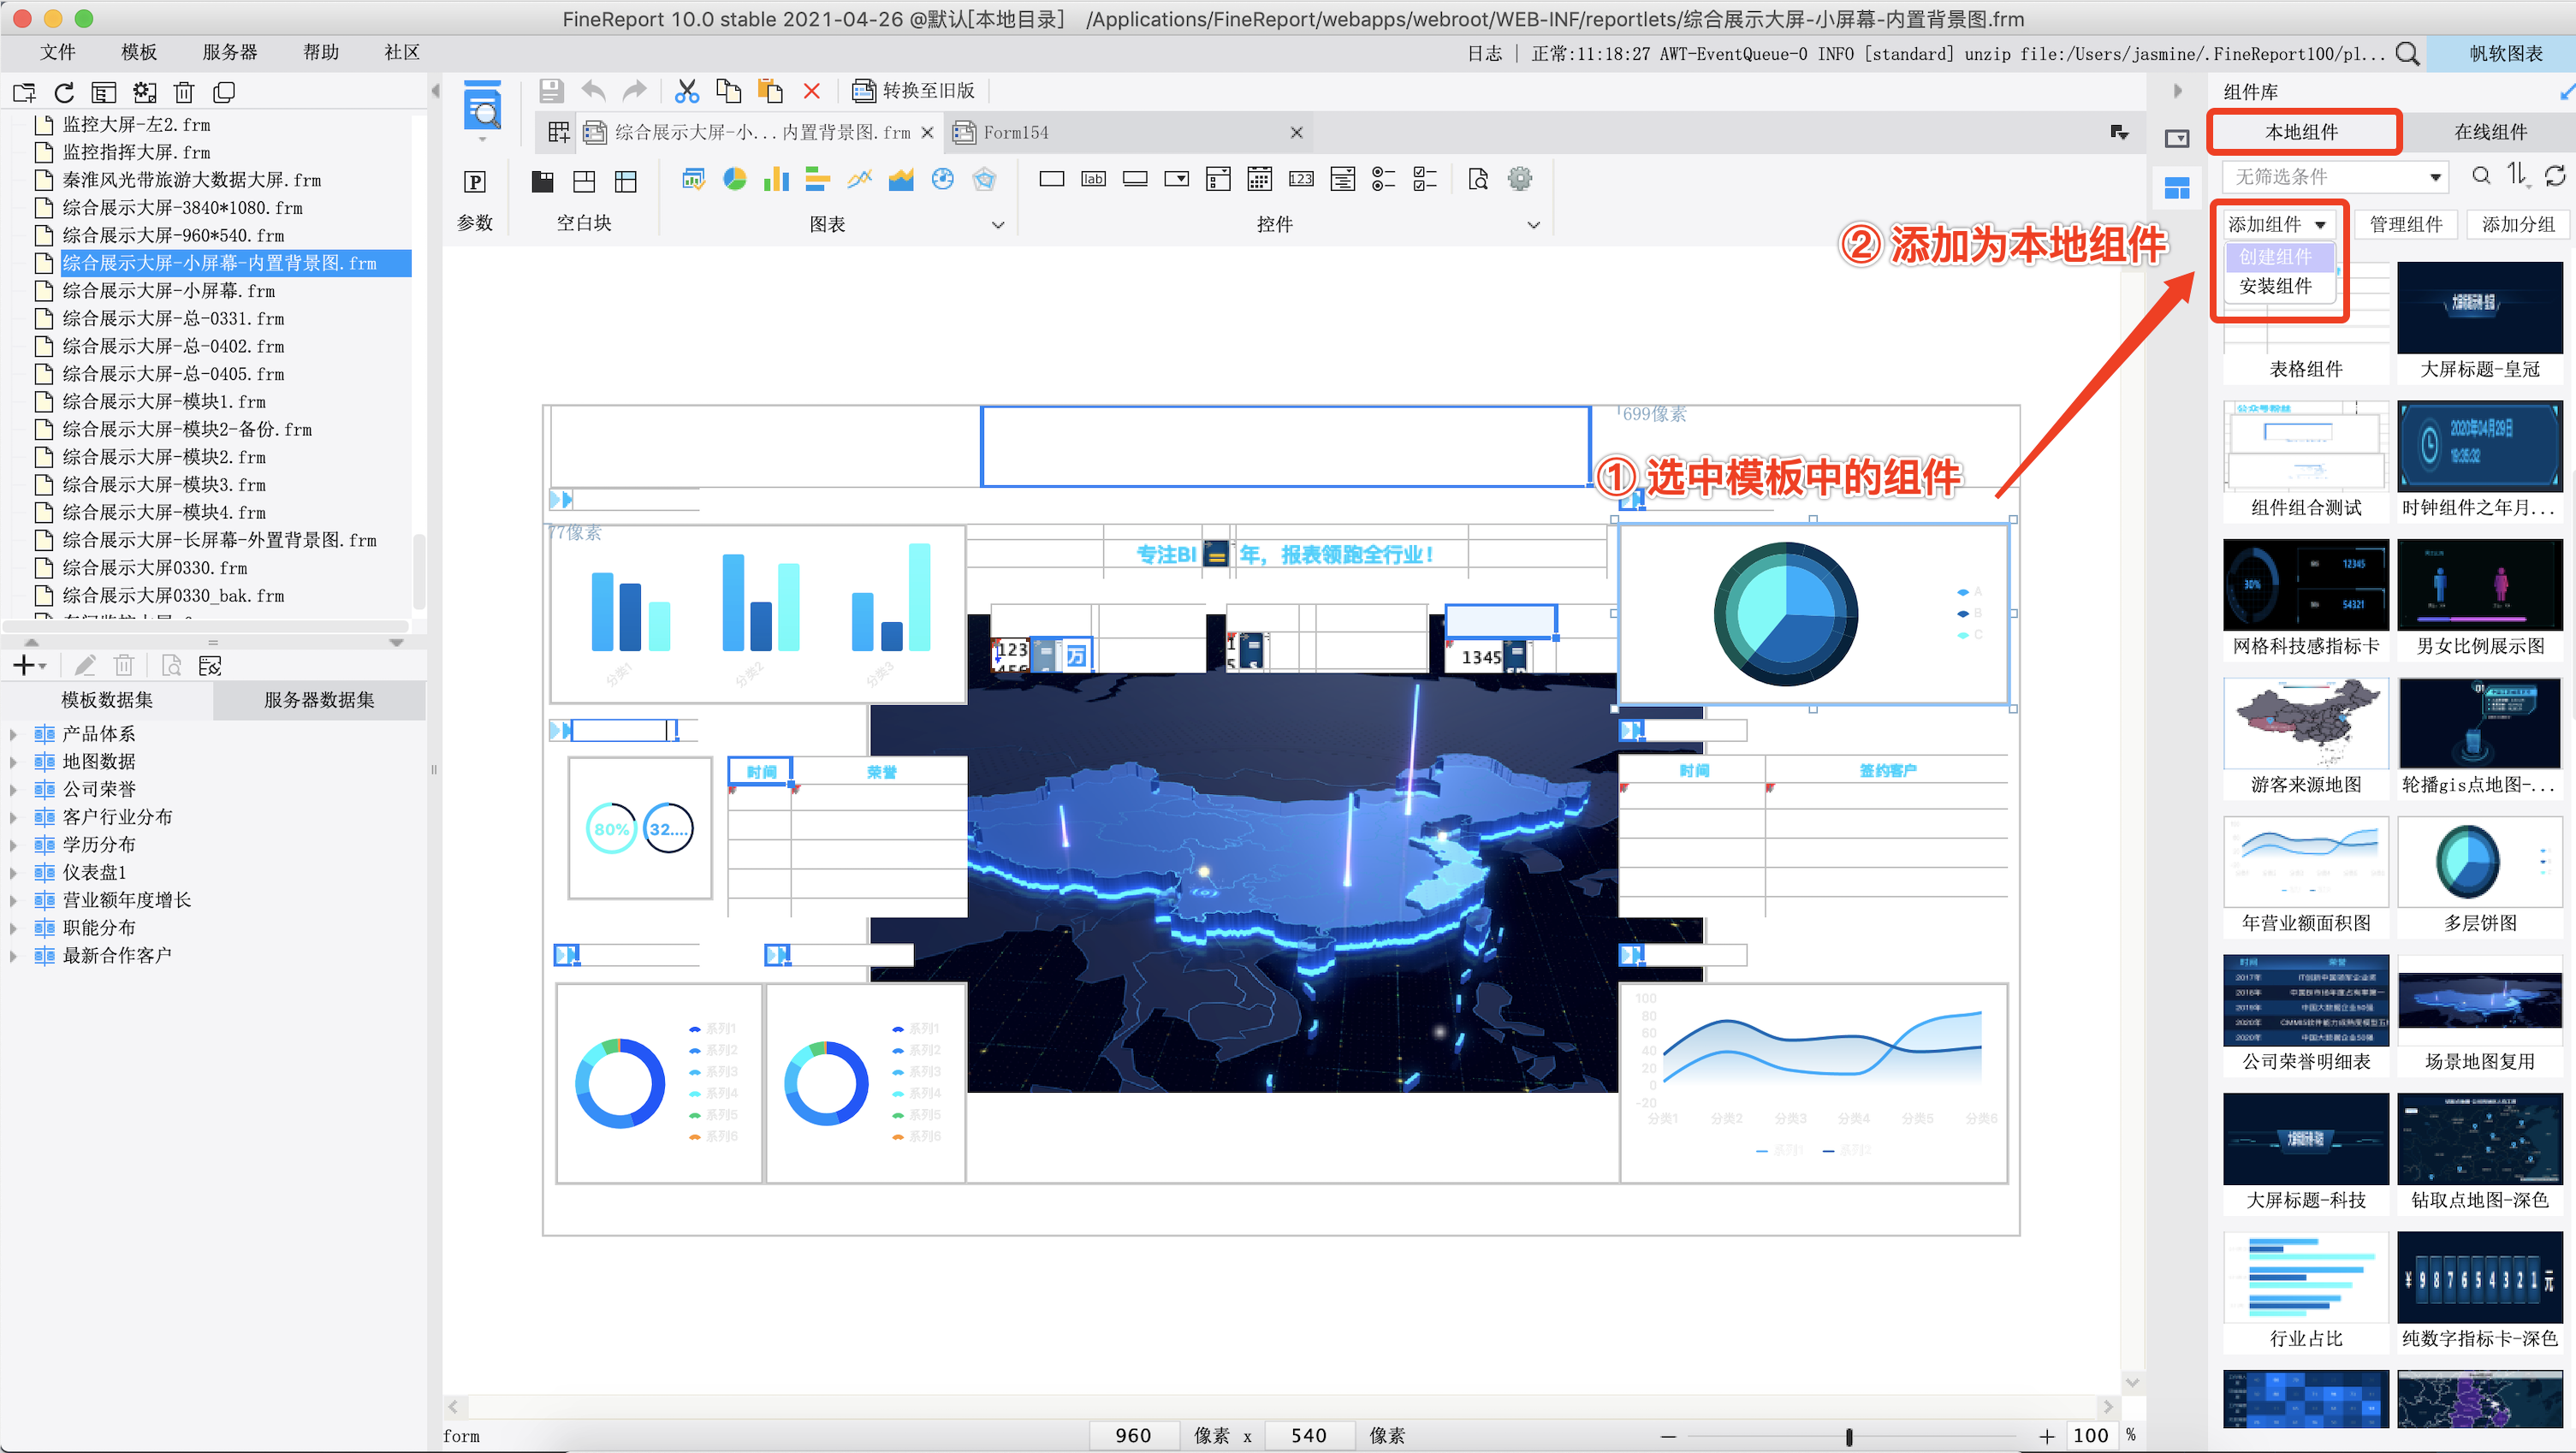Select the date calendar widget icon
The image size is (2576, 1453).
coord(1260,180)
